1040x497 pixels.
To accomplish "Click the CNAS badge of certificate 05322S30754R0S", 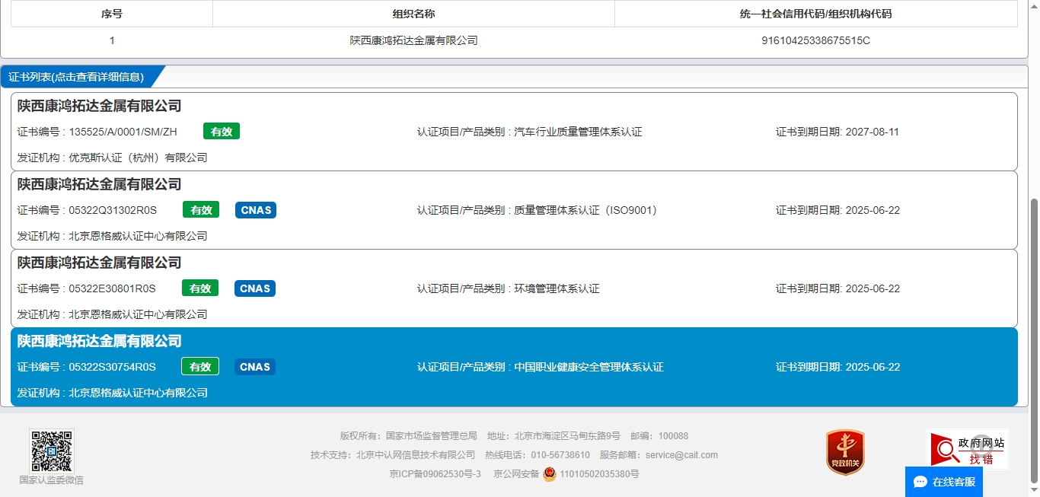I will tap(255, 367).
